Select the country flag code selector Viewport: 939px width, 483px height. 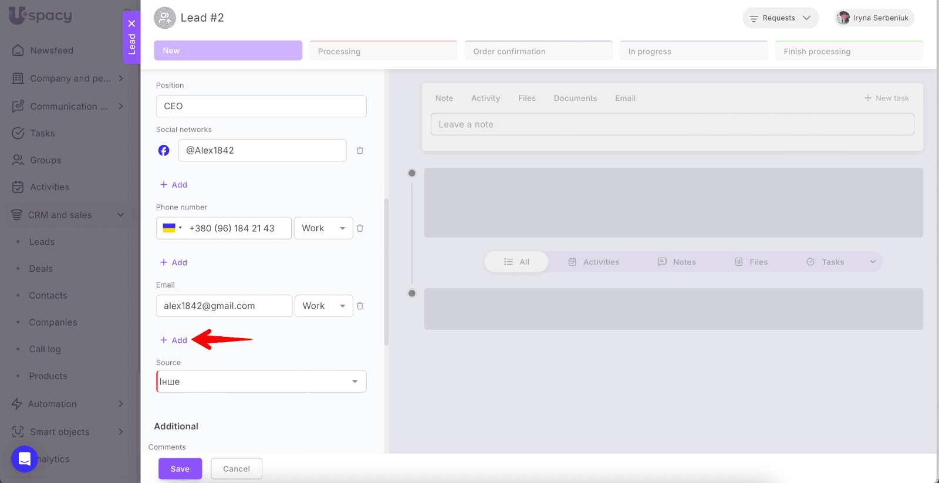[172, 228]
